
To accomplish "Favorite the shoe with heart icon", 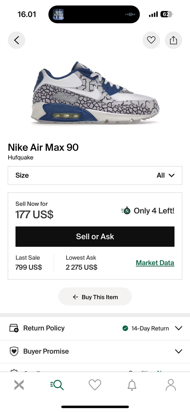I will coord(151,40).
